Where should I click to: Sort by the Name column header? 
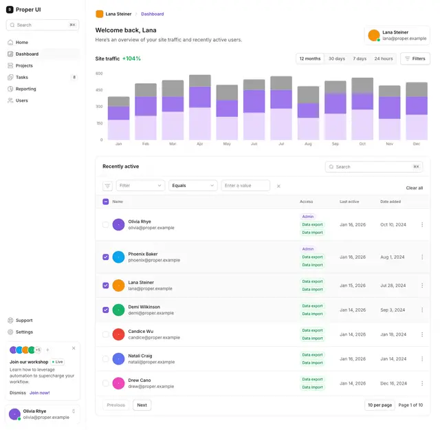(118, 202)
